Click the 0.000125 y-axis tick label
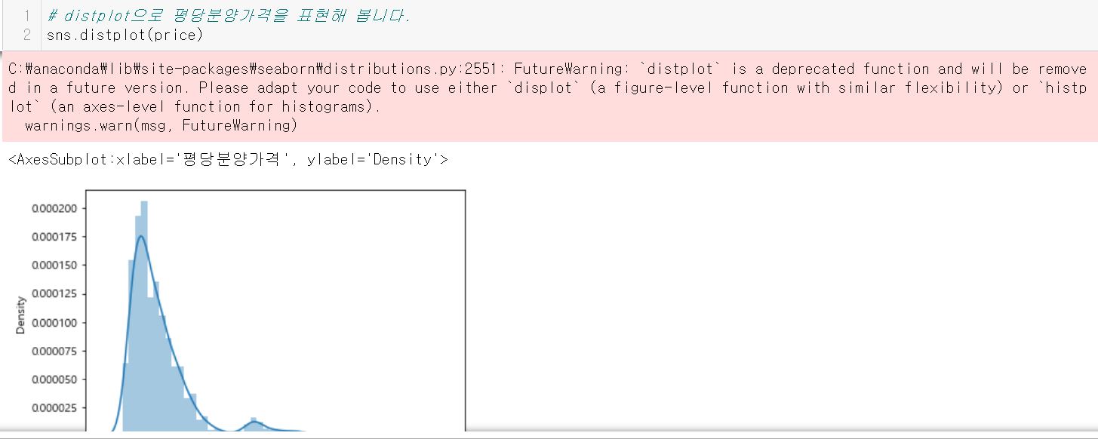This screenshot has width=1098, height=439. click(59, 294)
